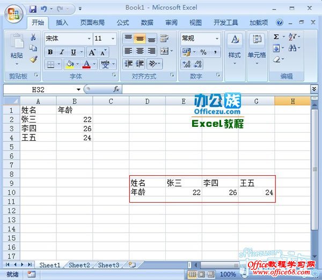Cut selection with the scissors icon
Image resolution: width=322 pixels, height=280 pixels.
pyautogui.click(x=33, y=37)
